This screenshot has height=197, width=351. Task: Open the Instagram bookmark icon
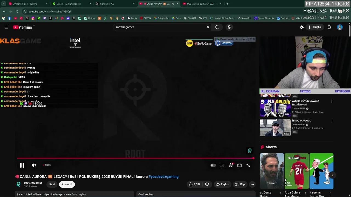[33, 18]
